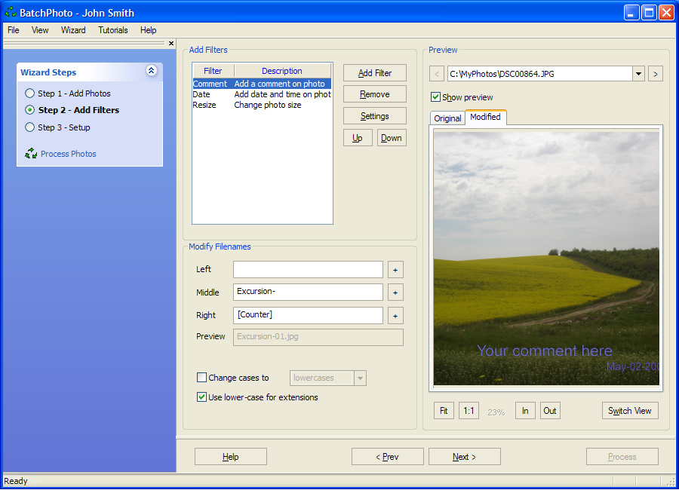
Task: Go to next photo with > arrow
Action: [655, 74]
